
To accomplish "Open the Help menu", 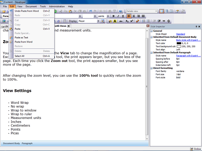I will click(x=70, y=6).
